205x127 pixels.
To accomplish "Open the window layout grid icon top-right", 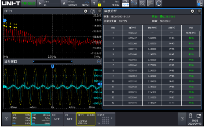I will pyautogui.click(x=200, y=3).
